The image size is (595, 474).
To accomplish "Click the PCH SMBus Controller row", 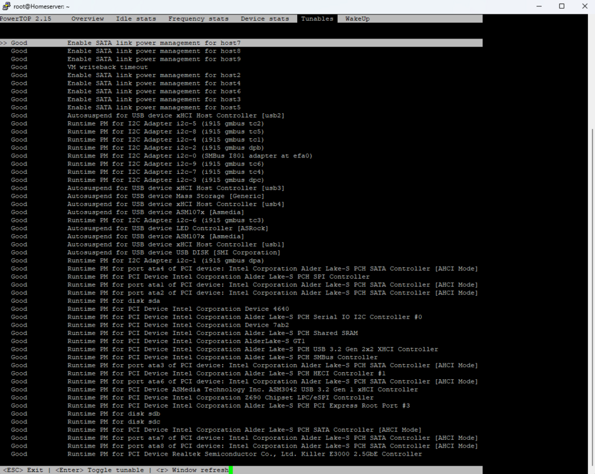I will [x=194, y=357].
